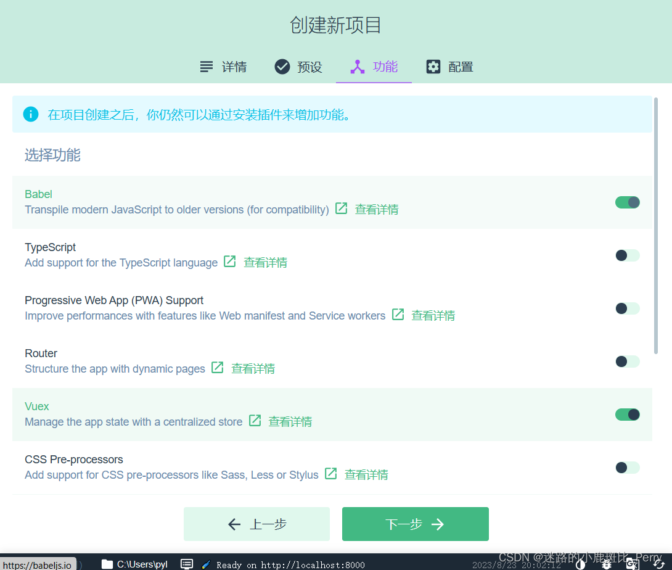Click the bug report icon in status bar
This screenshot has height=570, width=672.
[607, 564]
